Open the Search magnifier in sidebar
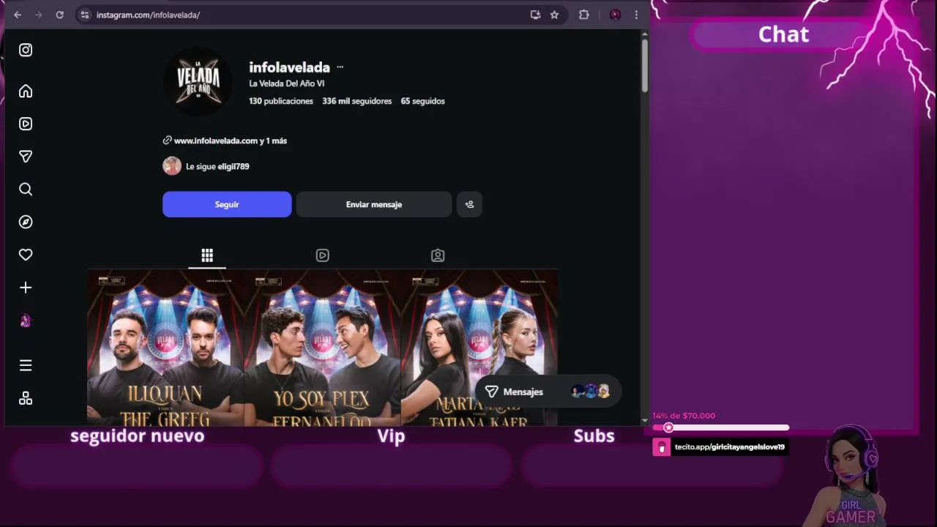 [x=26, y=190]
